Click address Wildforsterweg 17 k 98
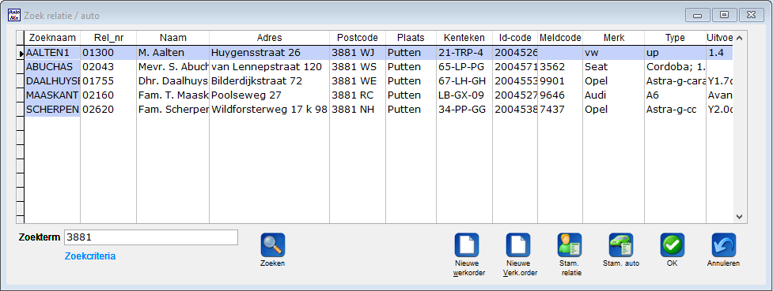The width and height of the screenshot is (773, 291). pyautogui.click(x=270, y=110)
